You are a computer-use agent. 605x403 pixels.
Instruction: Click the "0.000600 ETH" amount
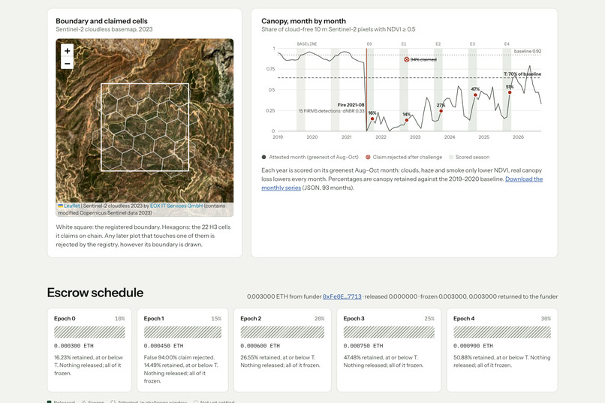pyautogui.click(x=260, y=346)
